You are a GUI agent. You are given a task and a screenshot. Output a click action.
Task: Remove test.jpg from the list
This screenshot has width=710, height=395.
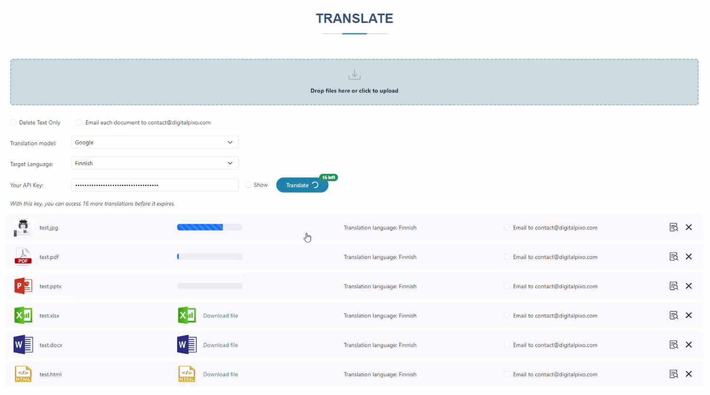click(689, 228)
